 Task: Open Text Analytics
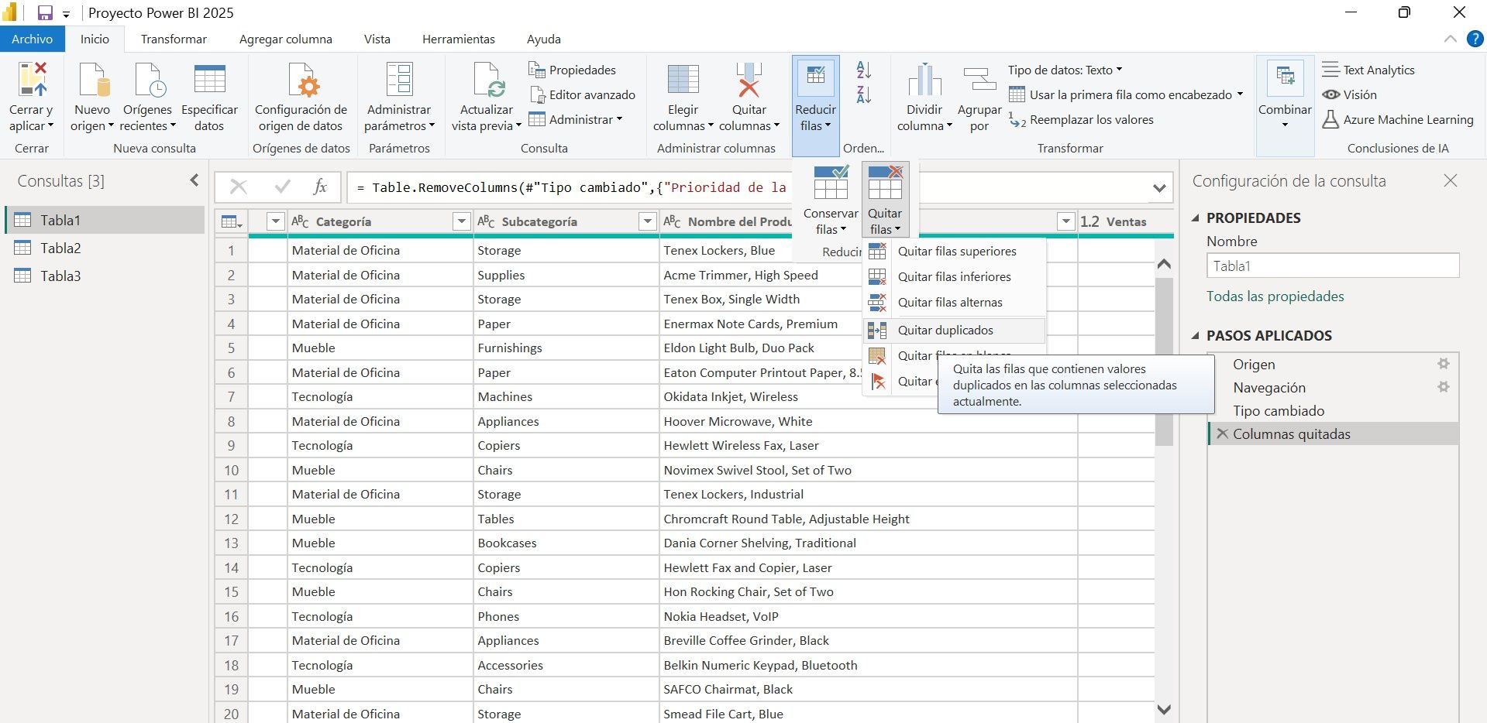click(1368, 70)
